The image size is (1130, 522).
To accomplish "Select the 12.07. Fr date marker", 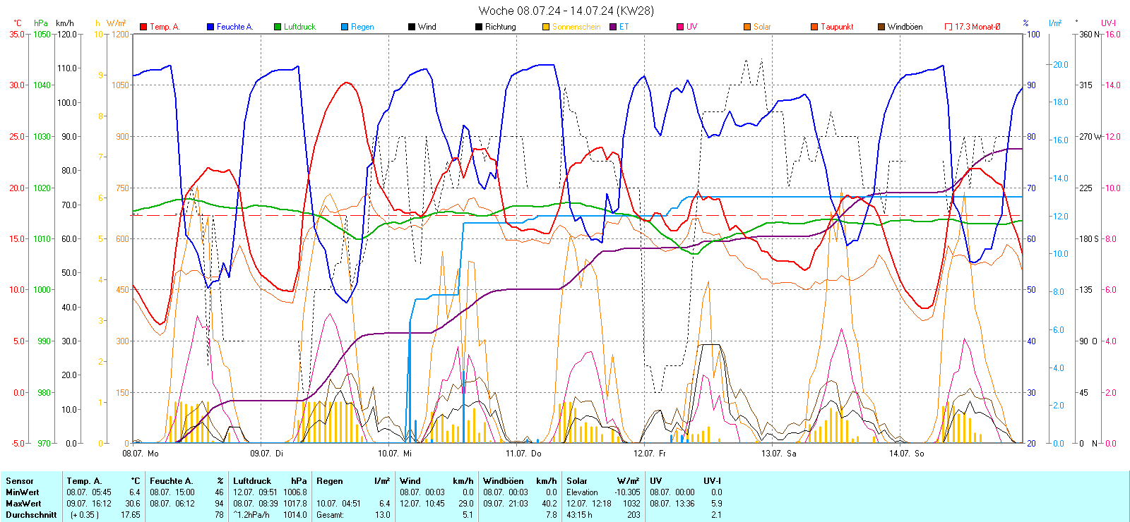I will pos(650,454).
